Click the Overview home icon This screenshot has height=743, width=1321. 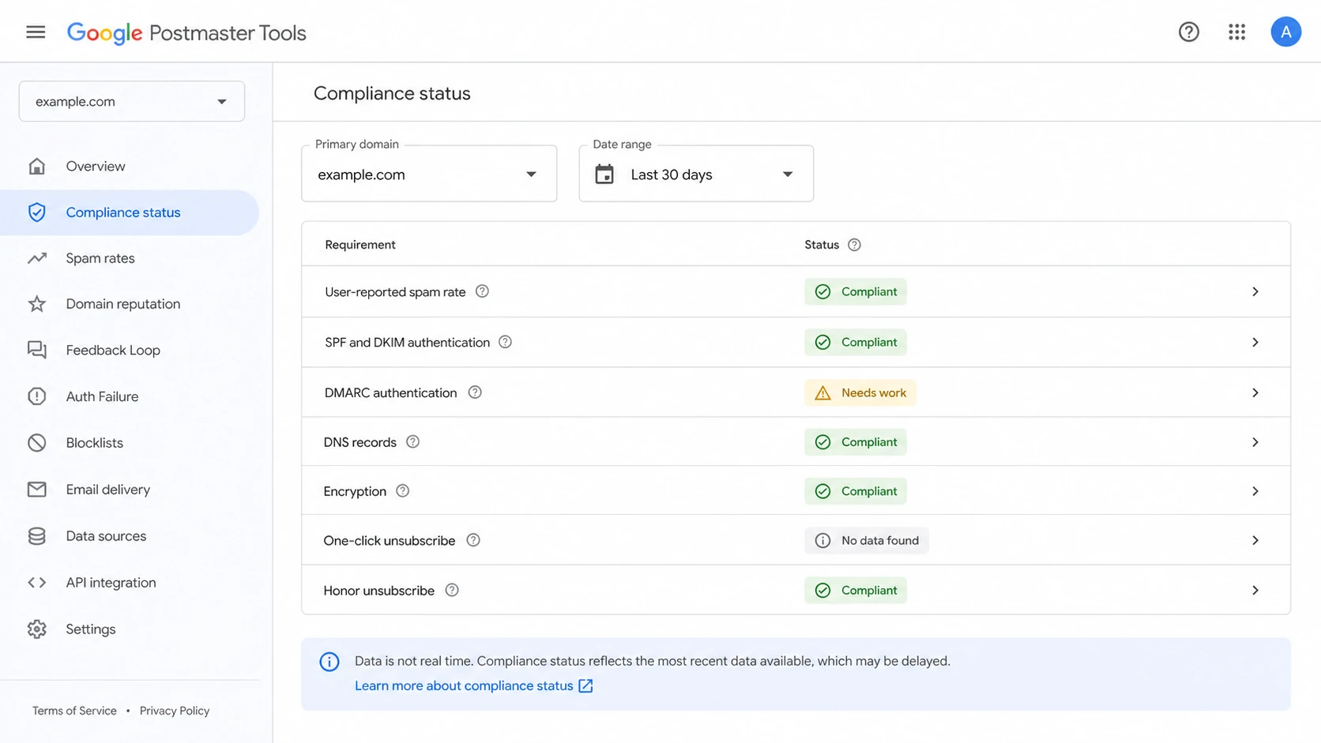[x=37, y=167]
